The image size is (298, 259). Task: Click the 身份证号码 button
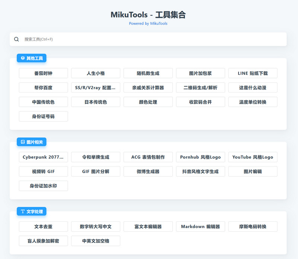pos(43,116)
